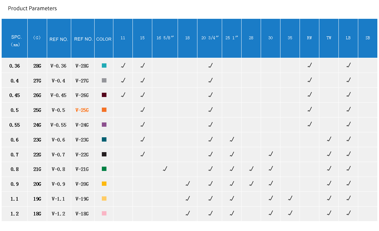Screen dimensions: 379x231
Task: Click the V-0.8 reference number
Action: click(58, 169)
